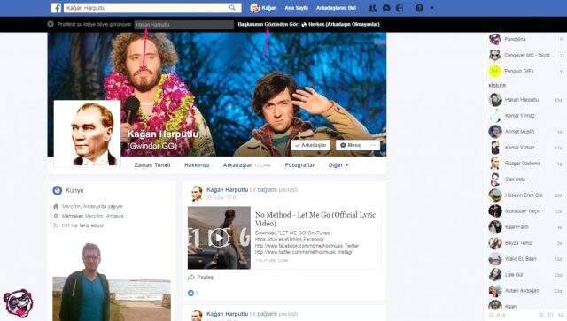Image resolution: width=567 pixels, height=321 pixels.
Task: Play the Let Me Go video
Action: [x=219, y=238]
